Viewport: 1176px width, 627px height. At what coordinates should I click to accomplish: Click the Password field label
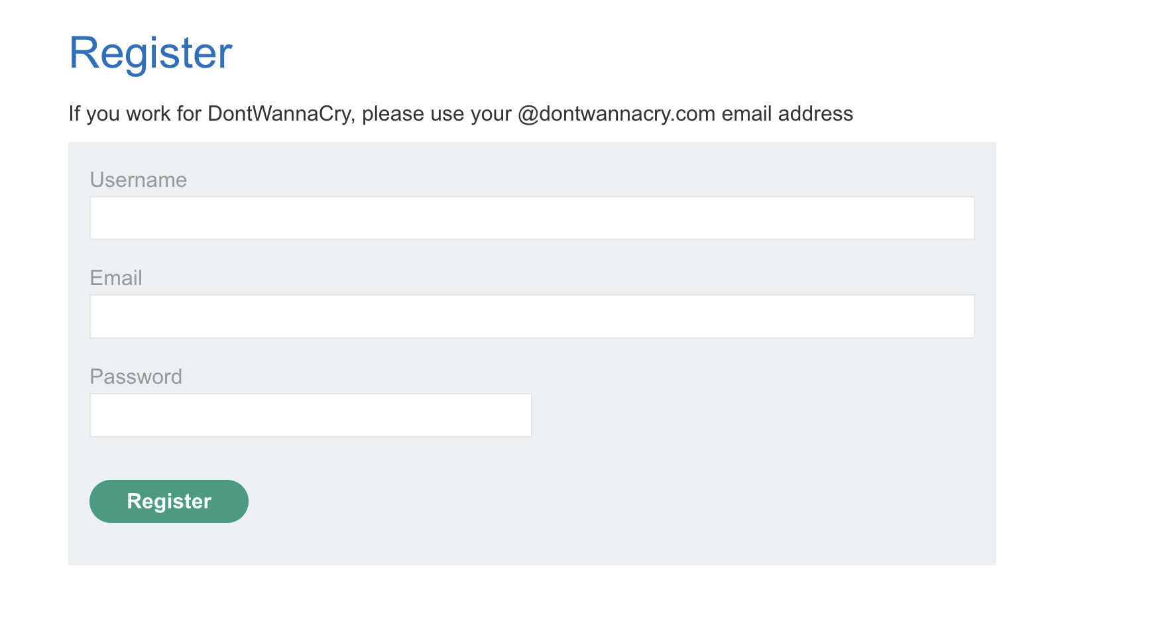point(135,376)
